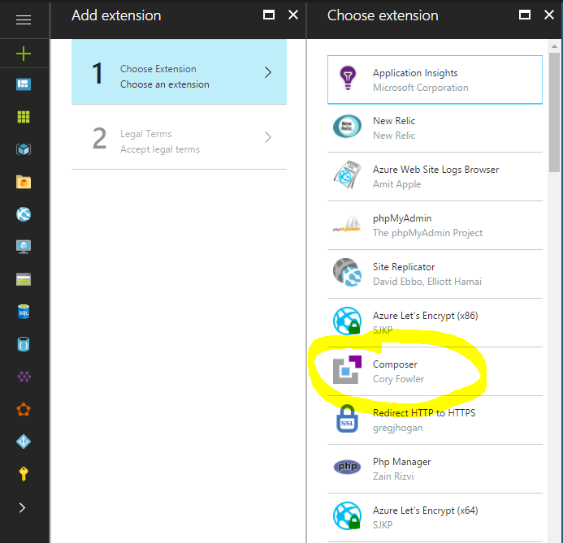Viewport: 563px width, 543px height.
Task: Choose the phpMyAdmin extension
Action: point(435,226)
